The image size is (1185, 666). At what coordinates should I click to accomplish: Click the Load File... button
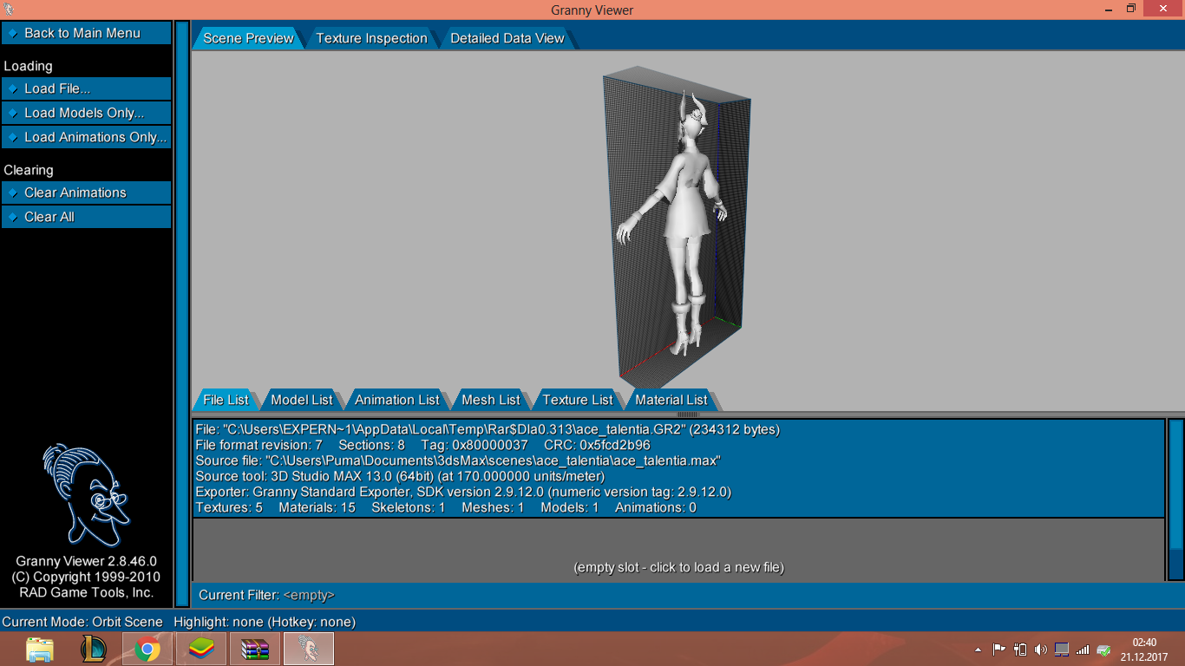[x=87, y=88]
